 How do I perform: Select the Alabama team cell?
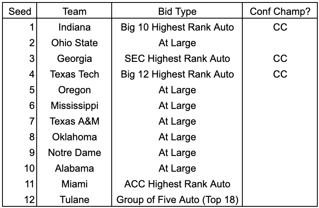pos(75,168)
